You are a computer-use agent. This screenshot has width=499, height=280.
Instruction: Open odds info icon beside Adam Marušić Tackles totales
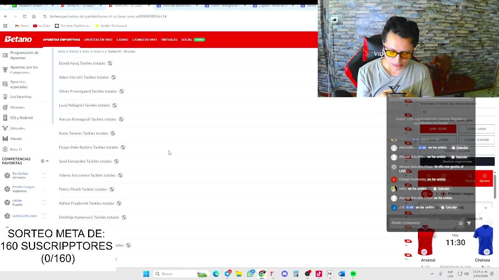pos(113,77)
